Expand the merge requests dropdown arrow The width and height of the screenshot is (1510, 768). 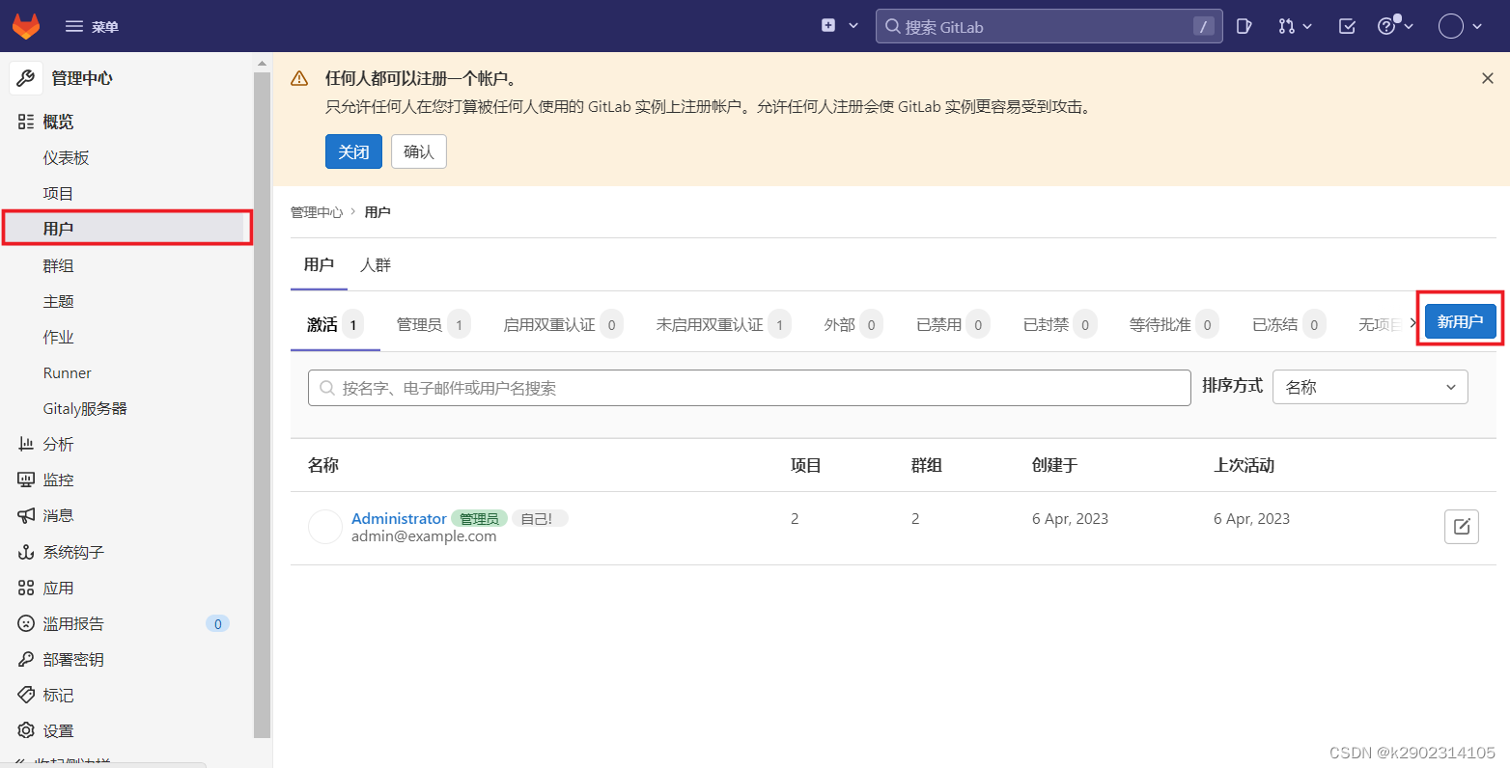click(x=1307, y=26)
